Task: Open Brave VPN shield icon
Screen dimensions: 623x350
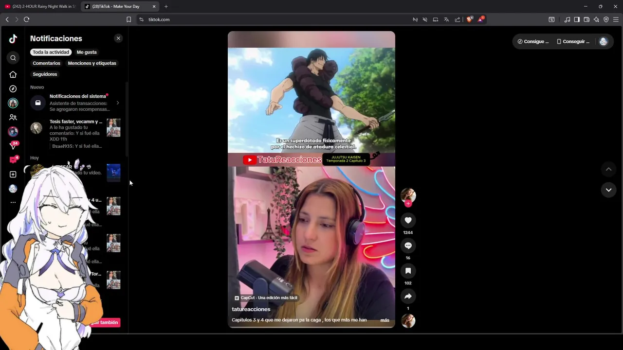Action: point(606,19)
